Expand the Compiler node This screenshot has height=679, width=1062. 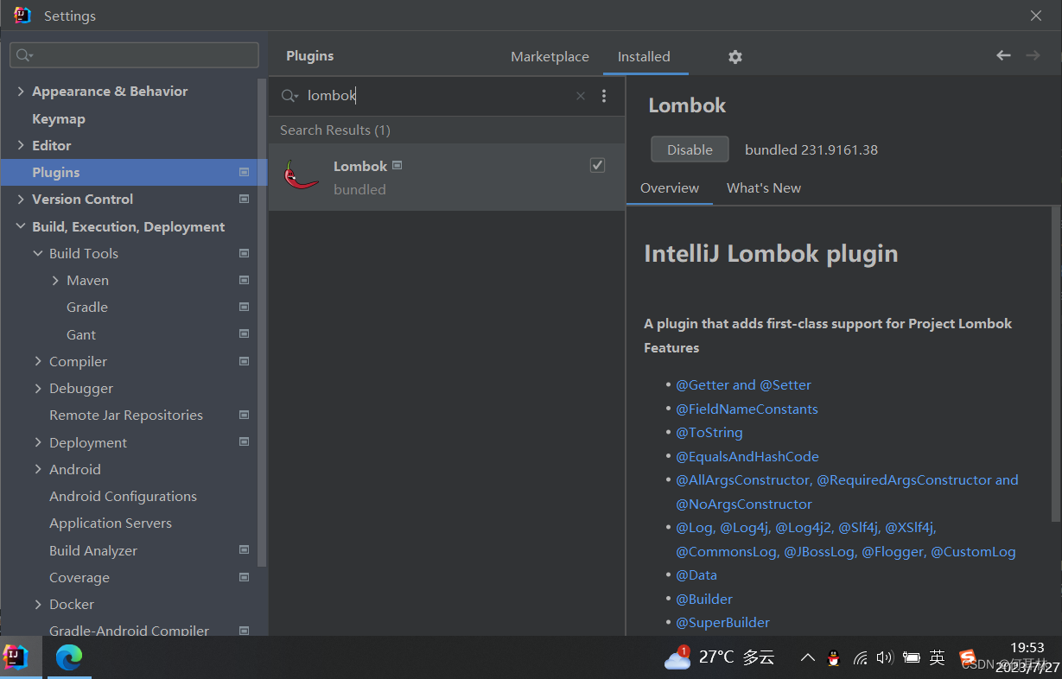pos(38,362)
